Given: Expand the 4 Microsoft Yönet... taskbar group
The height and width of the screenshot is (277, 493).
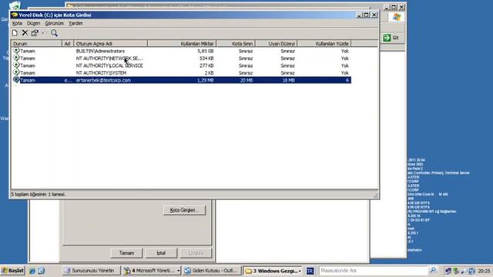Looking at the screenshot, I should coord(153,270).
